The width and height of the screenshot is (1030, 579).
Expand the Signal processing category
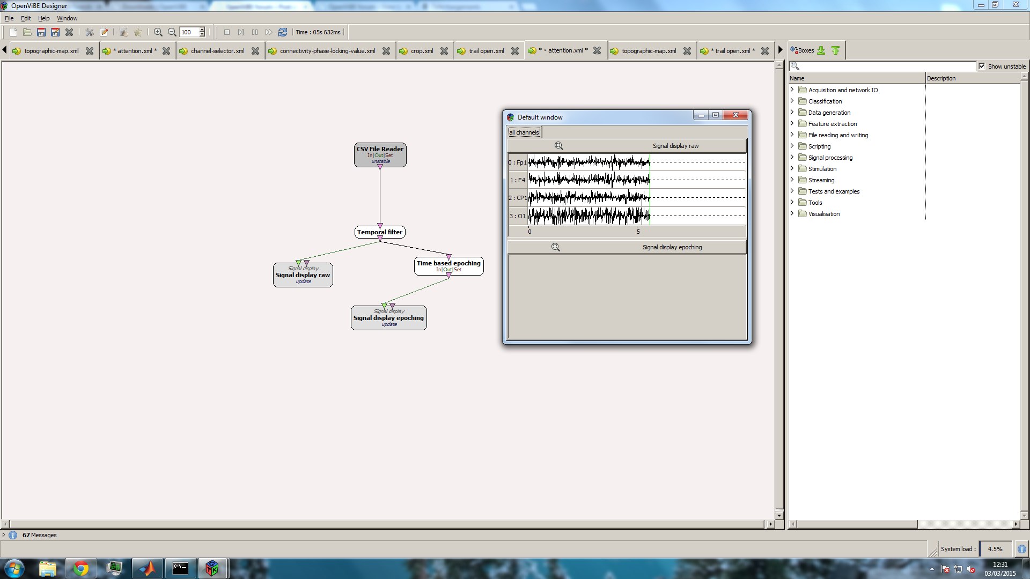click(x=792, y=157)
